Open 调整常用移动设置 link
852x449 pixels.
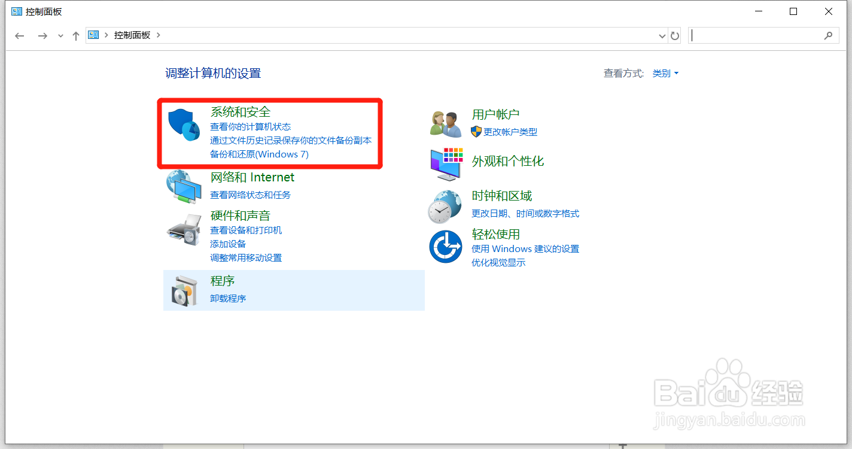246,257
